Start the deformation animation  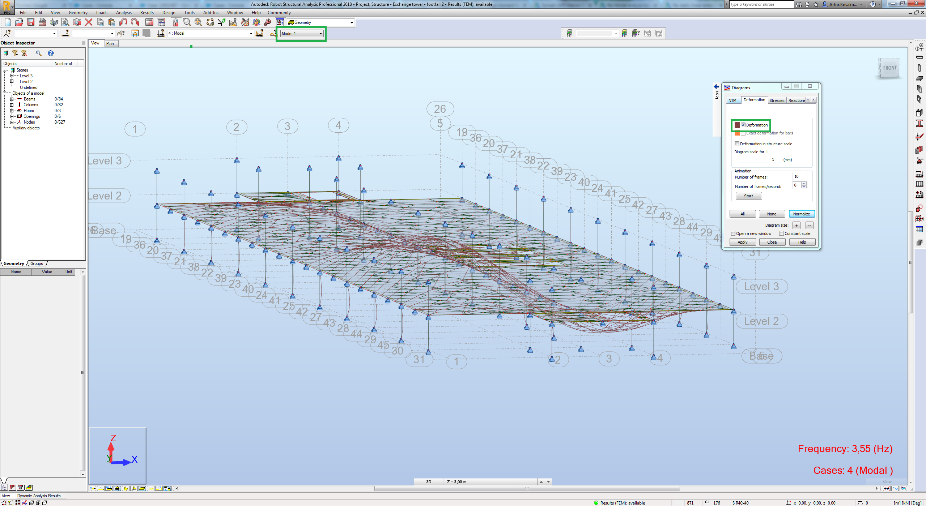pos(748,196)
